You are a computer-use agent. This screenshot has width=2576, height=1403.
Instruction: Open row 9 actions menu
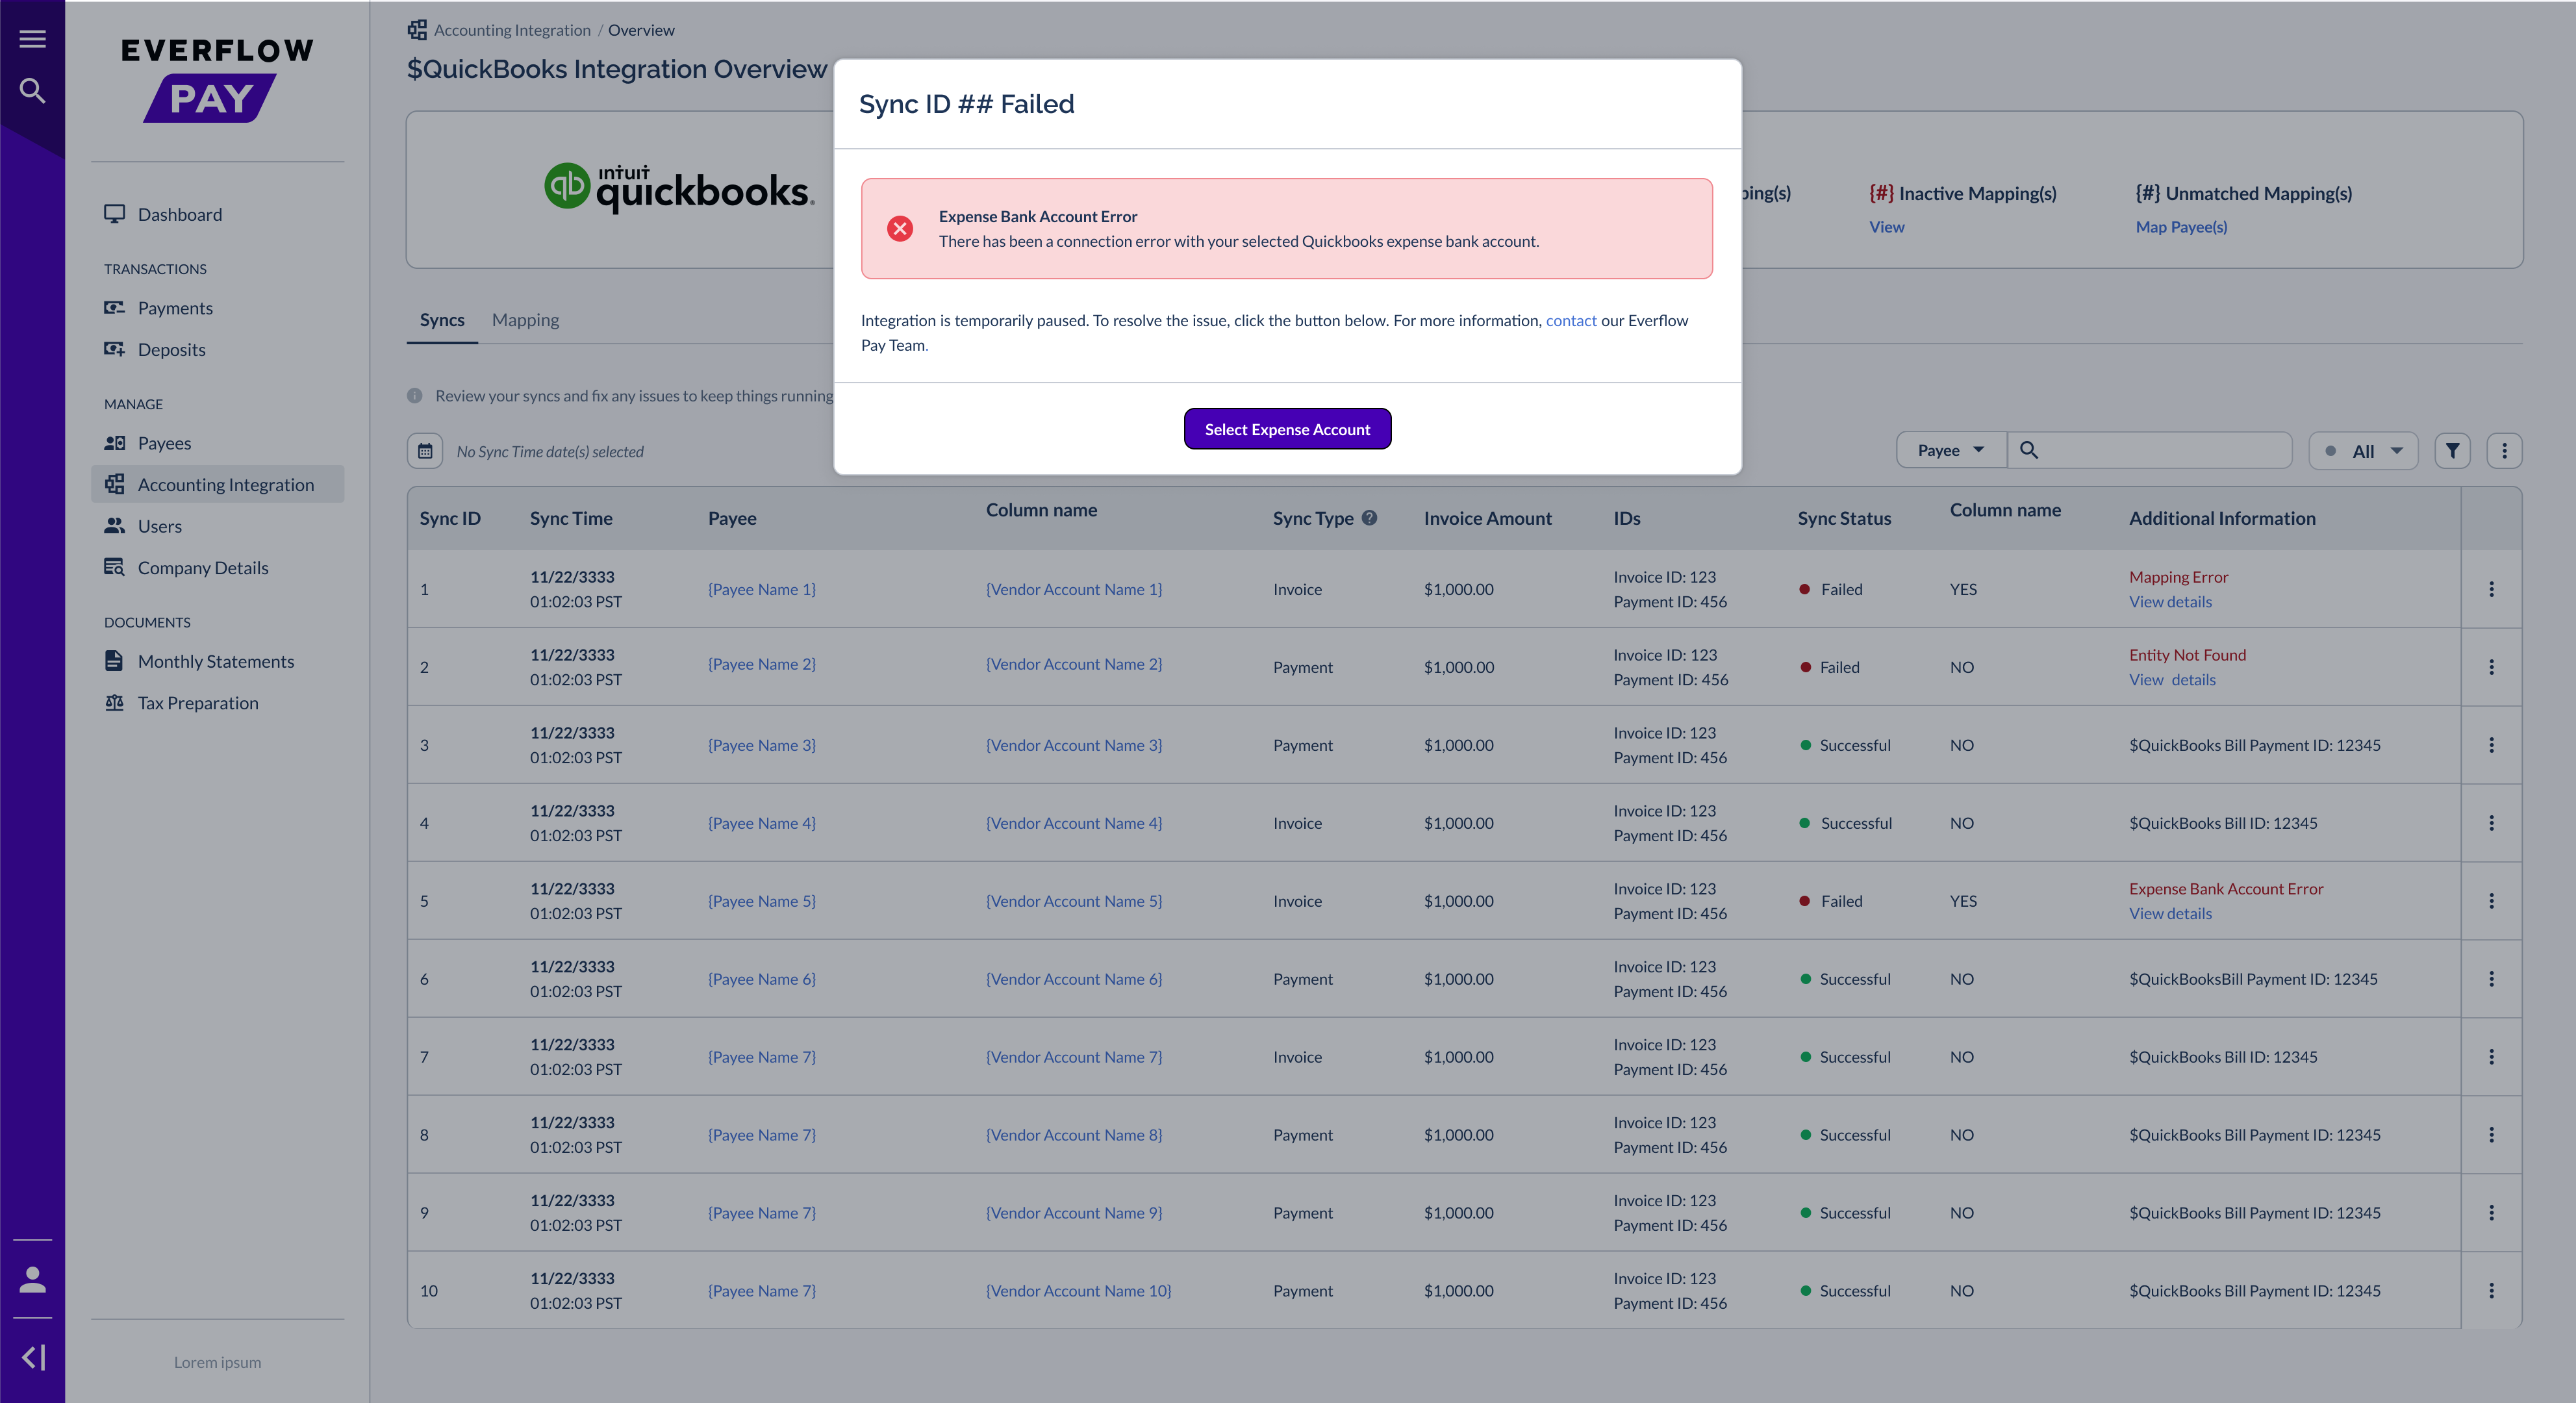pos(2491,1213)
